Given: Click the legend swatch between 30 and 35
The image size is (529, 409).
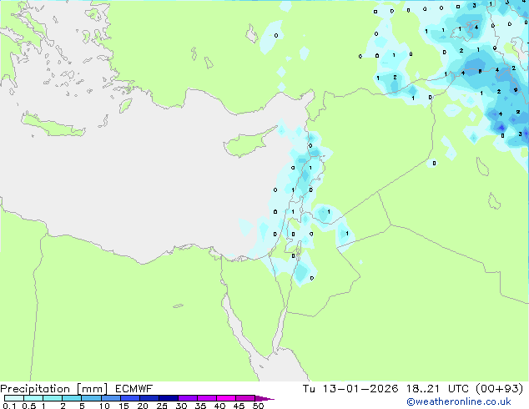Looking at the screenshot, I should click(x=188, y=398).
